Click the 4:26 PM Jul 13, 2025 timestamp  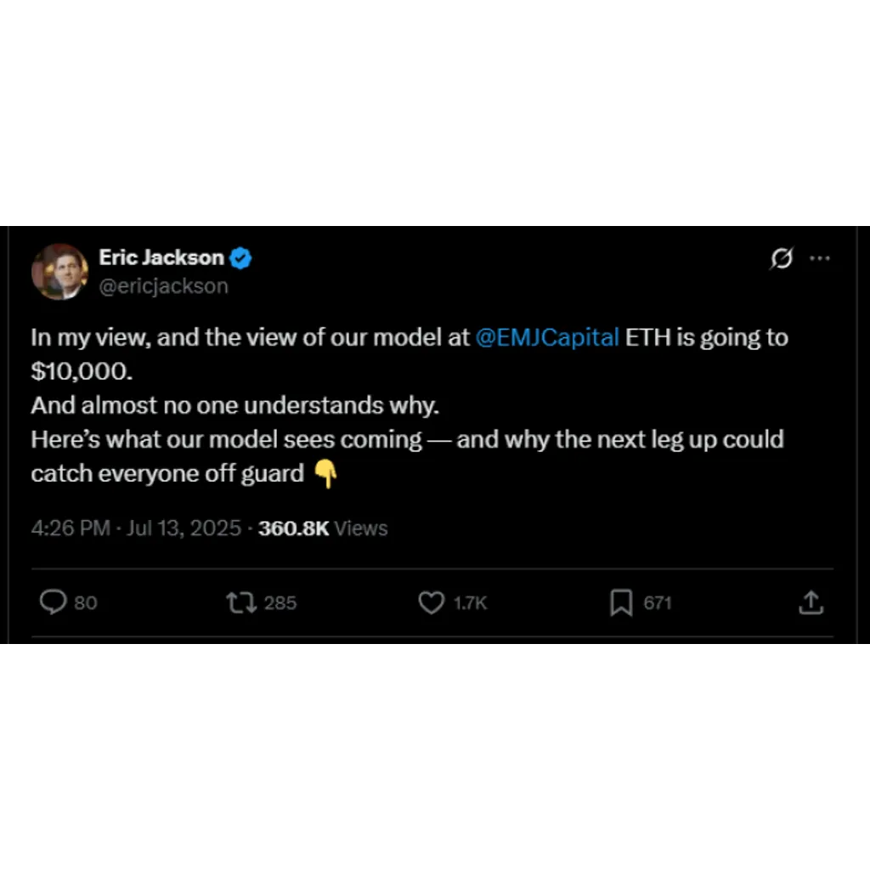point(136,528)
